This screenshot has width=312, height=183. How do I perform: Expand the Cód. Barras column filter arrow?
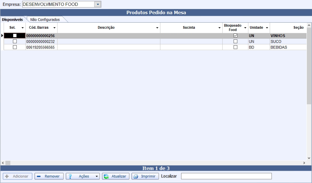pos(55,28)
